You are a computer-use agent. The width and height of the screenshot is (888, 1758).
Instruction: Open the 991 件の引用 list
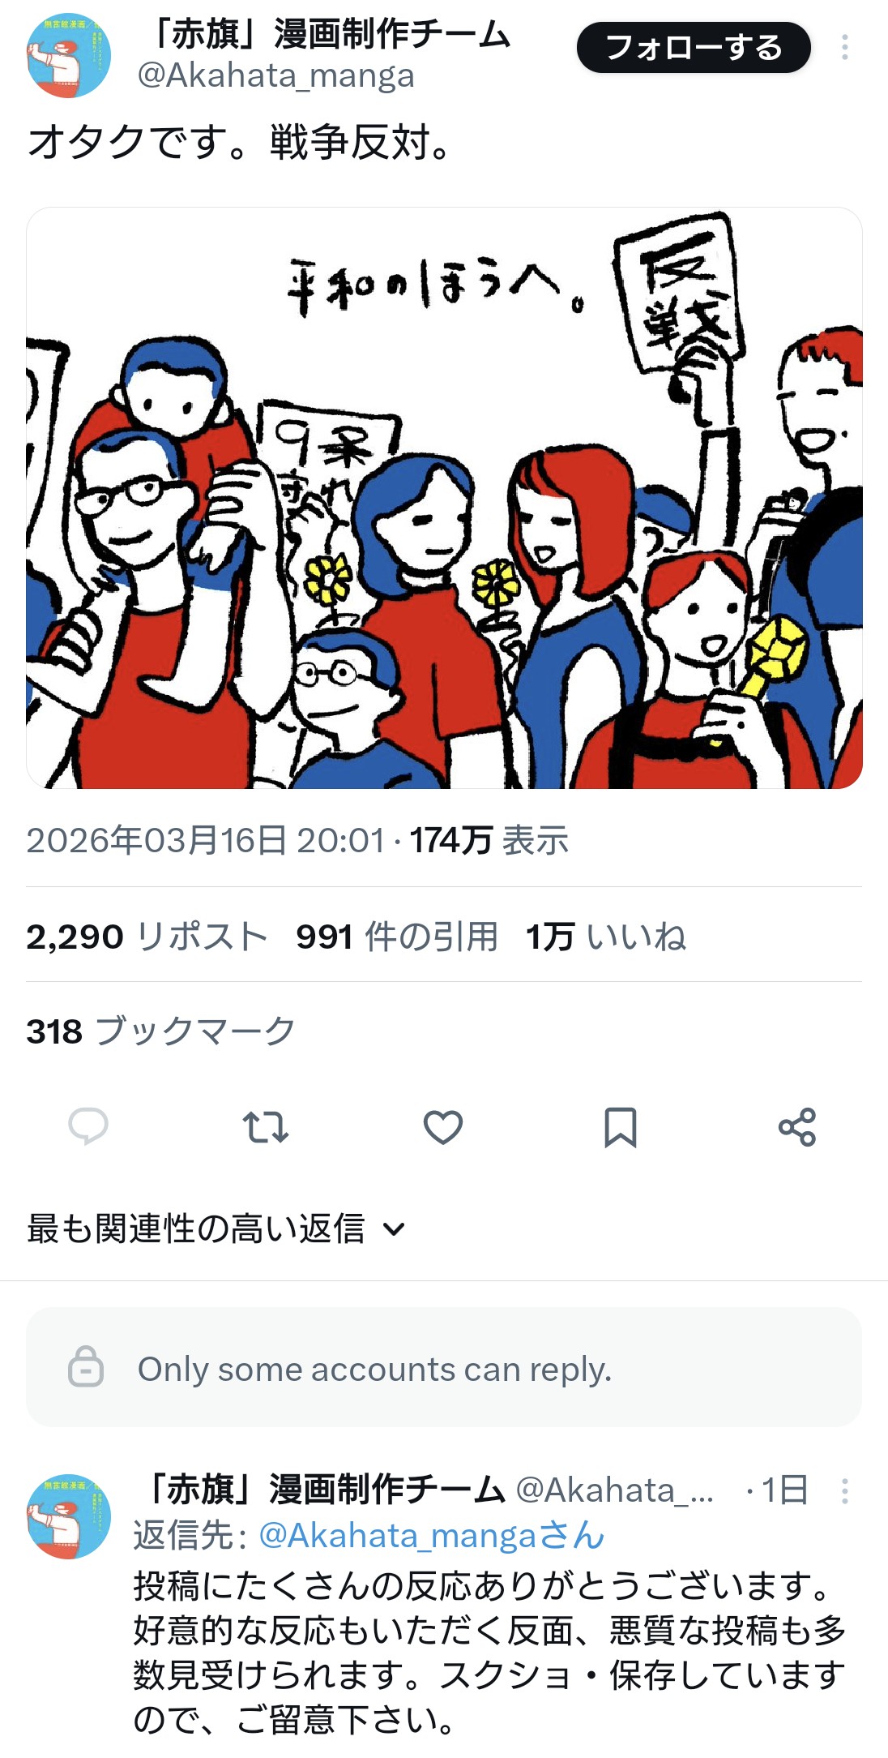397,937
